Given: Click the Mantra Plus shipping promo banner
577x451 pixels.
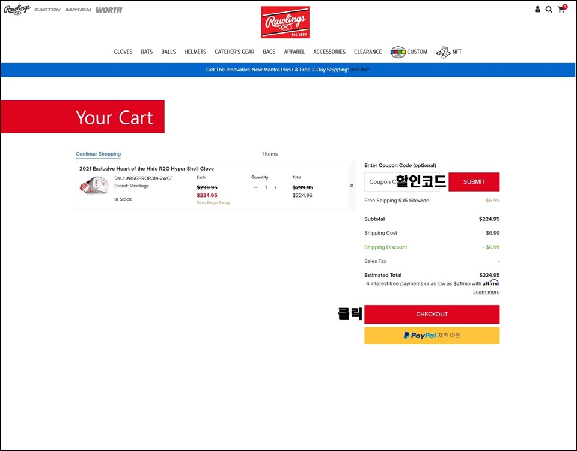Looking at the screenshot, I should [x=288, y=70].
